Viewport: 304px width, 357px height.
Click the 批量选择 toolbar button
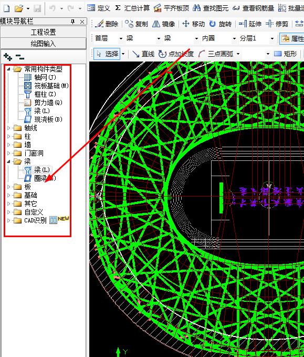pyautogui.click(x=291, y=8)
